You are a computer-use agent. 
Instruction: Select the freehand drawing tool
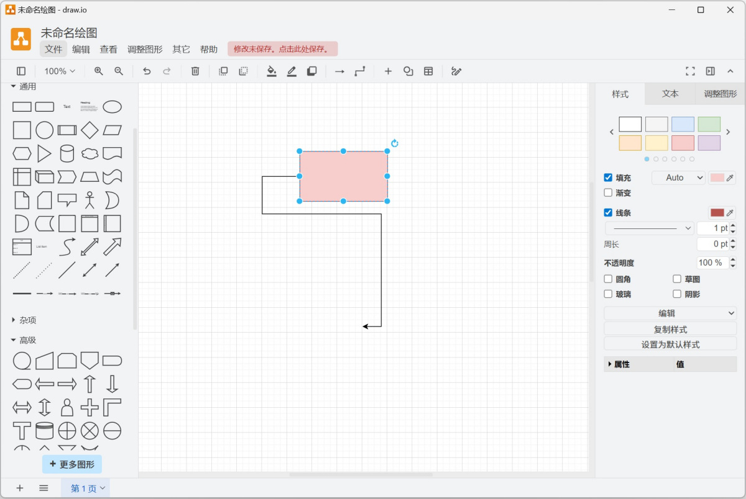(456, 71)
